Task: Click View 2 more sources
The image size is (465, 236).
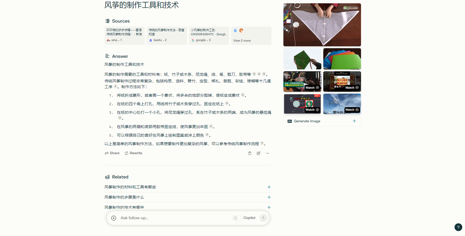Action: [x=251, y=36]
